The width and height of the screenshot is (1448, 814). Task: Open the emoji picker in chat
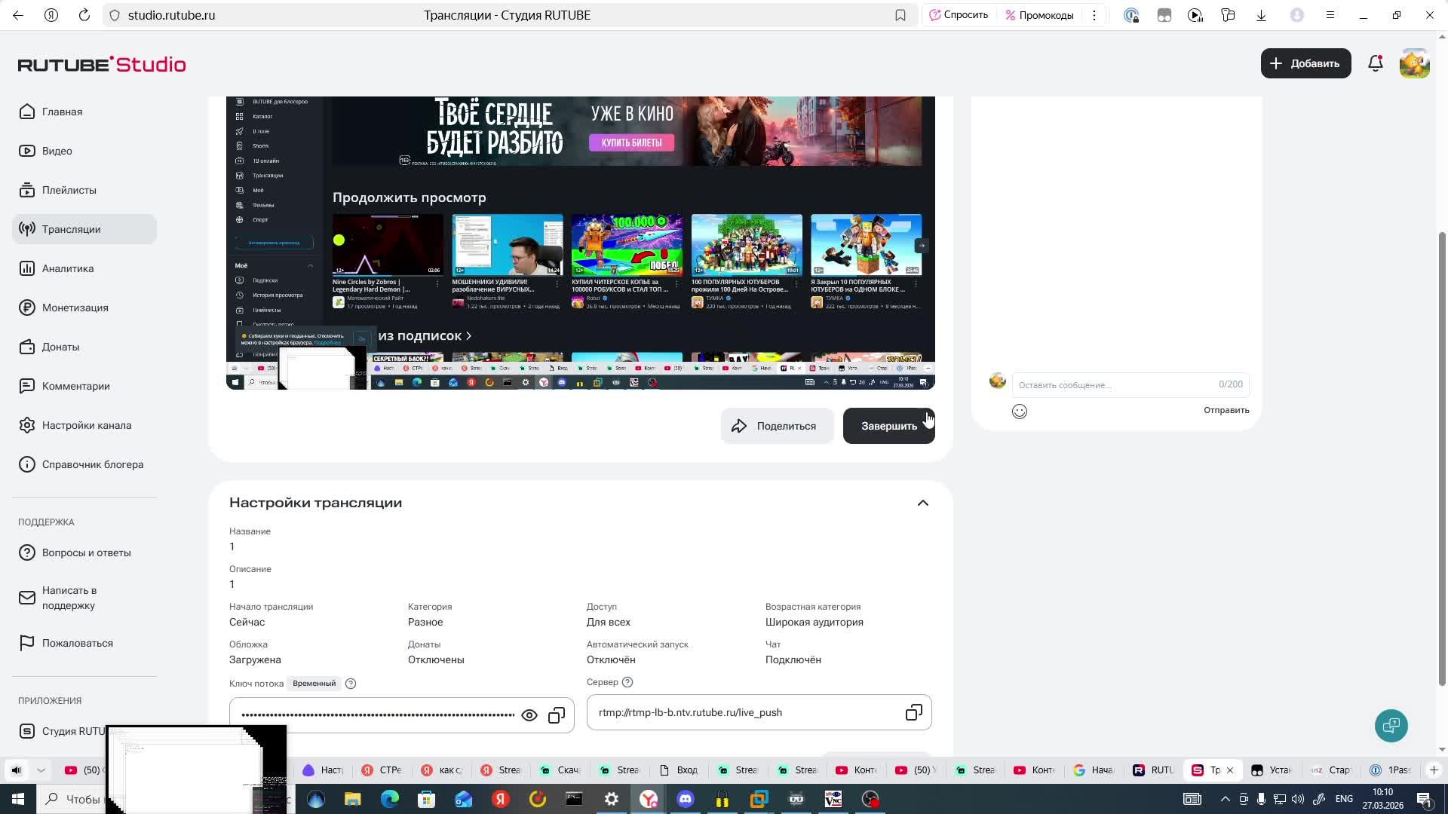pos(1020,412)
